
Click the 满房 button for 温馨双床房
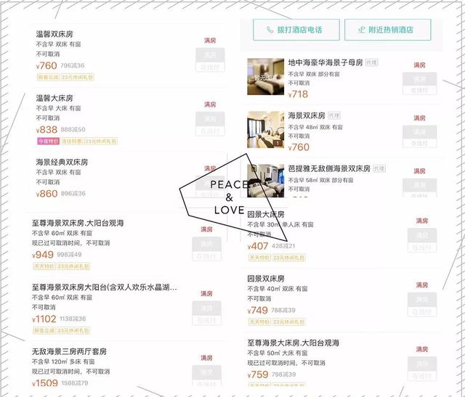click(x=210, y=60)
